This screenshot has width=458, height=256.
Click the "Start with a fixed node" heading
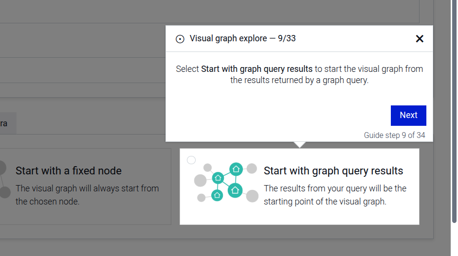(x=69, y=171)
